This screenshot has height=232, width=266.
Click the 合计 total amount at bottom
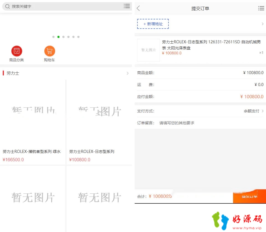coord(160,196)
